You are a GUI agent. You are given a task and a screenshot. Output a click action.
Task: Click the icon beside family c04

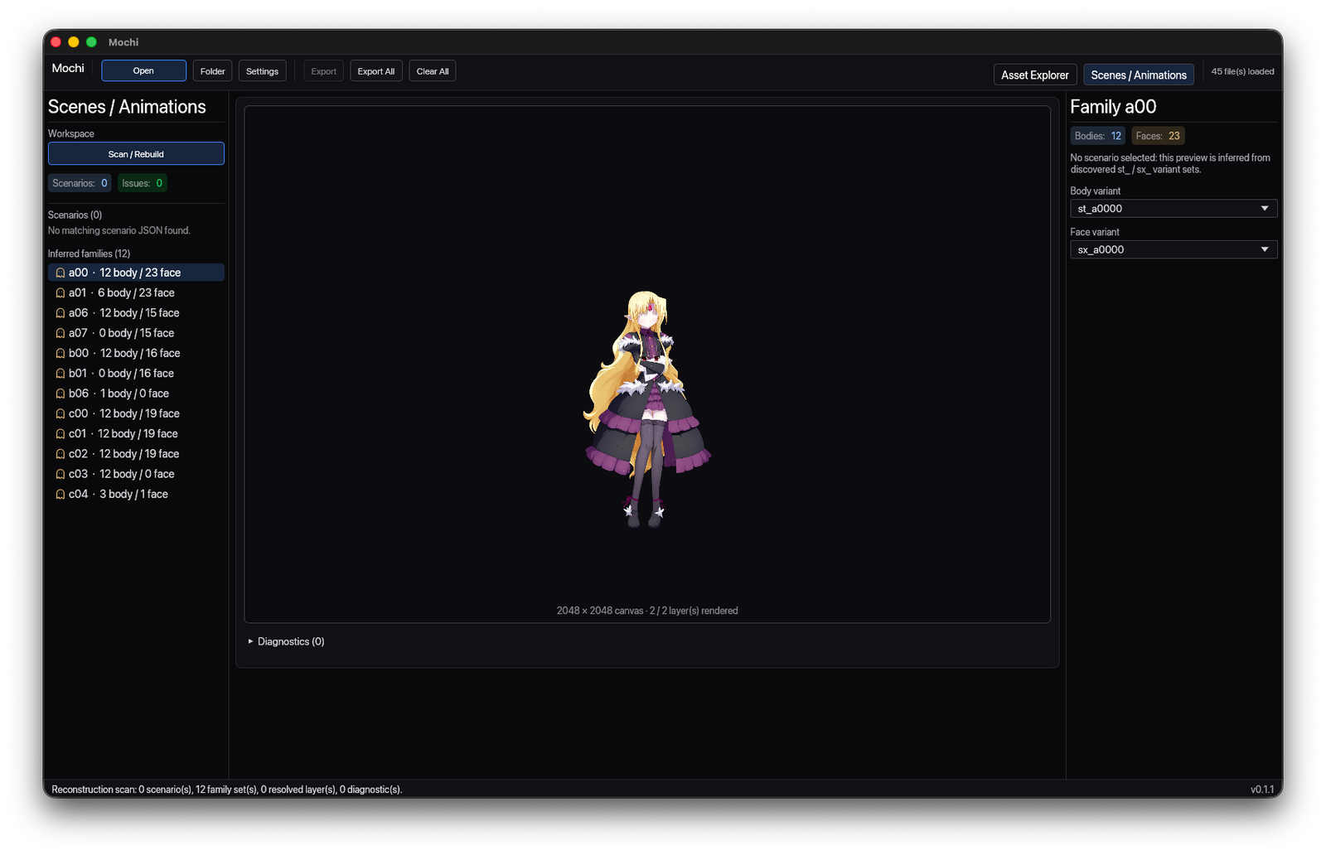(x=60, y=495)
